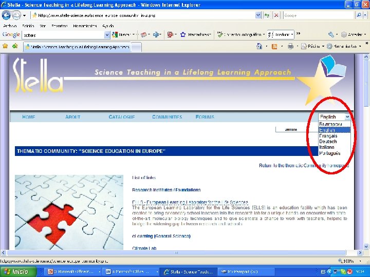
Task: Click the Google toolbar blue plus icon
Action: tap(156, 35)
